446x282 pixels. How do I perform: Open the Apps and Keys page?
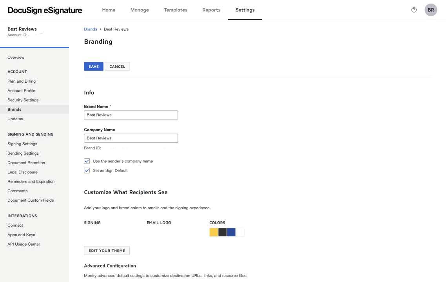click(21, 235)
